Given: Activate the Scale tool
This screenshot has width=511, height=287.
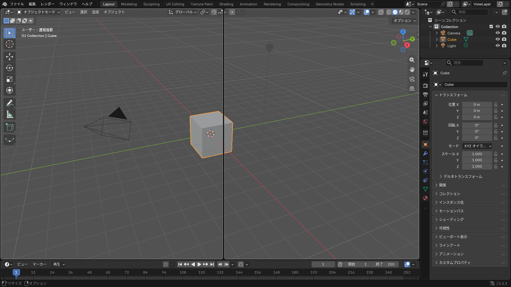Looking at the screenshot, I should 10,79.
